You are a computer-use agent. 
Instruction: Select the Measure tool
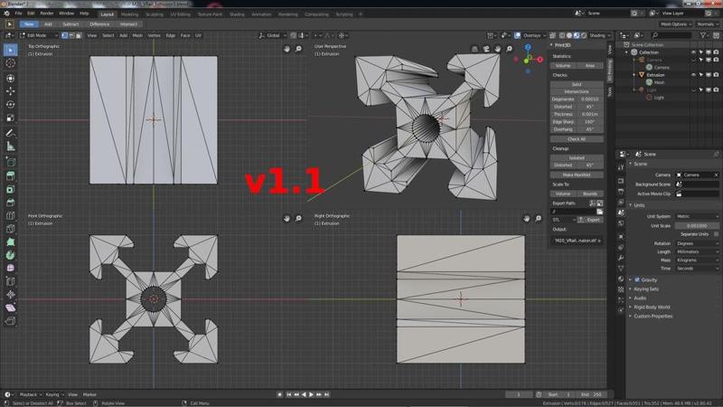11,146
